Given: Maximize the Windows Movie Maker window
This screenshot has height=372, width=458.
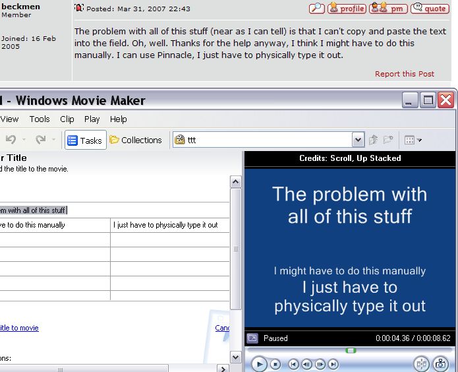Looking at the screenshot, I should pos(428,100).
